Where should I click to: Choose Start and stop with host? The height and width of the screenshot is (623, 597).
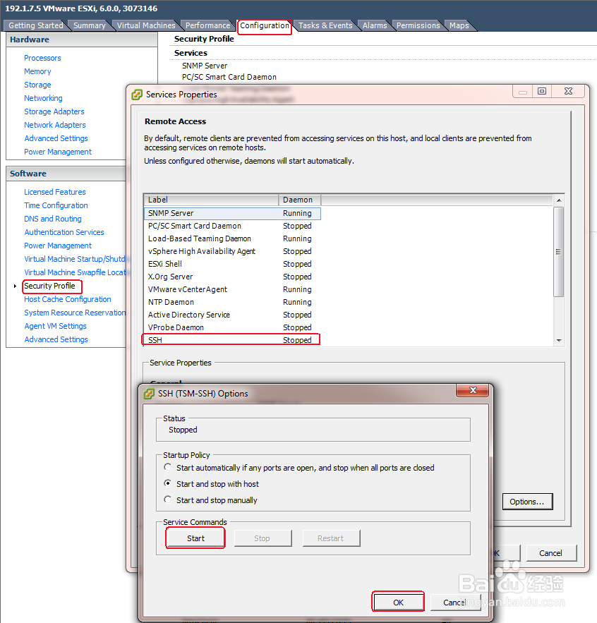click(x=168, y=483)
